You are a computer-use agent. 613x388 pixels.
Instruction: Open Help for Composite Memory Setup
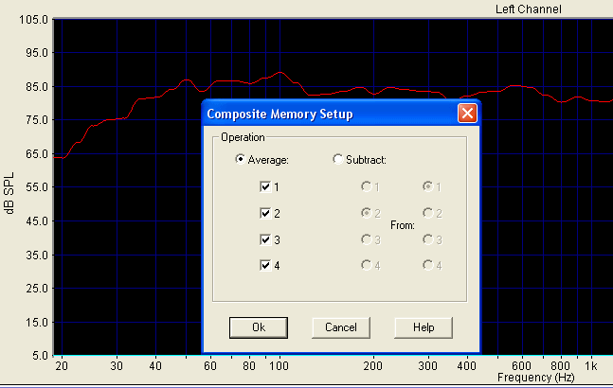(424, 327)
